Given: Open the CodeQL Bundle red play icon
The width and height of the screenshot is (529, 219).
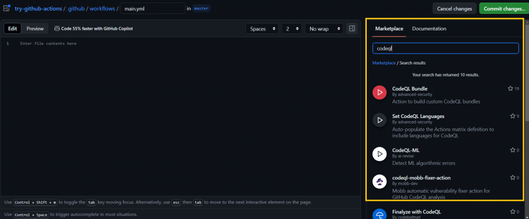Looking at the screenshot, I should click(x=380, y=92).
